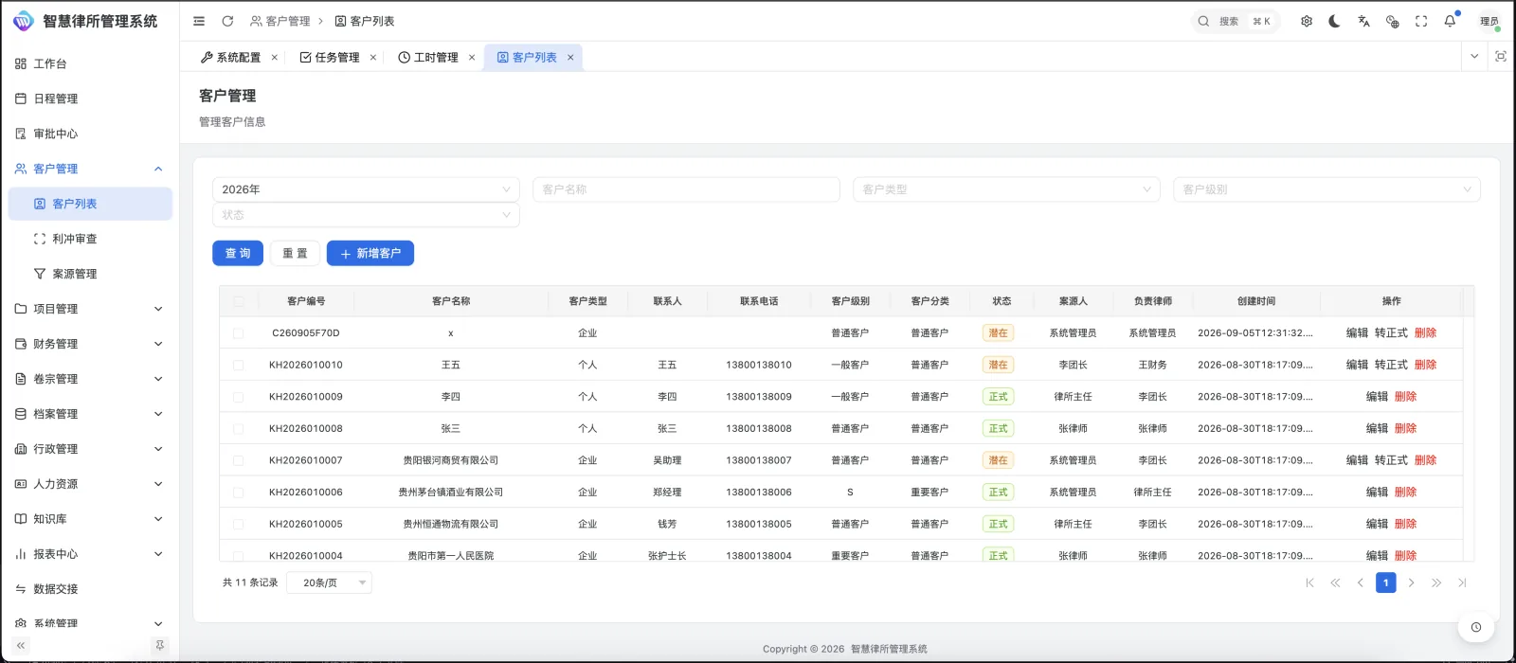Open the 2026年 year dropdown
1516x663 pixels.
pyautogui.click(x=366, y=189)
